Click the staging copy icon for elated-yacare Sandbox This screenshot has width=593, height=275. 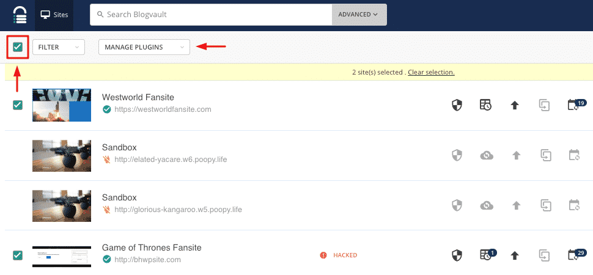coord(545,155)
